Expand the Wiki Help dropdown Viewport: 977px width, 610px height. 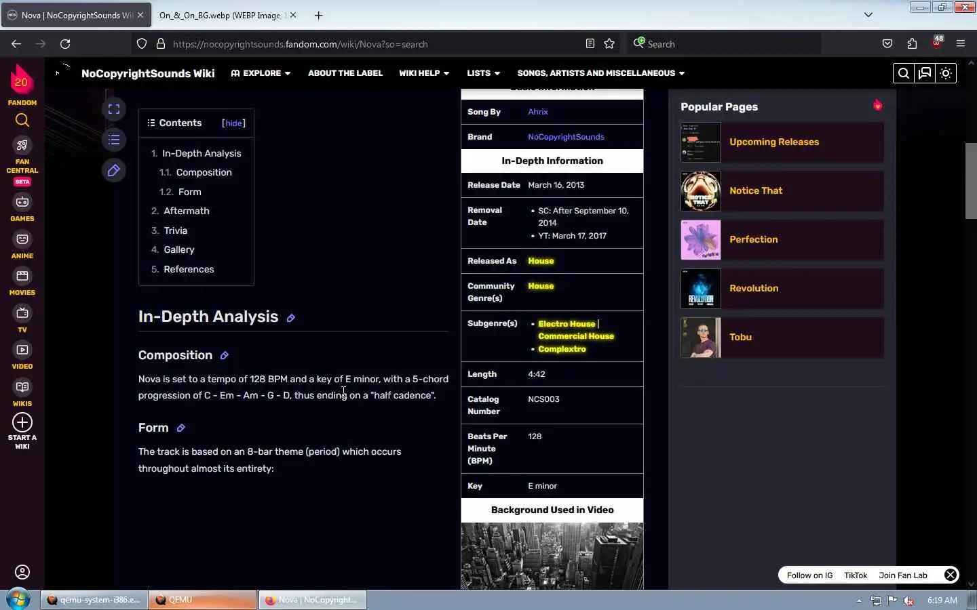[424, 73]
